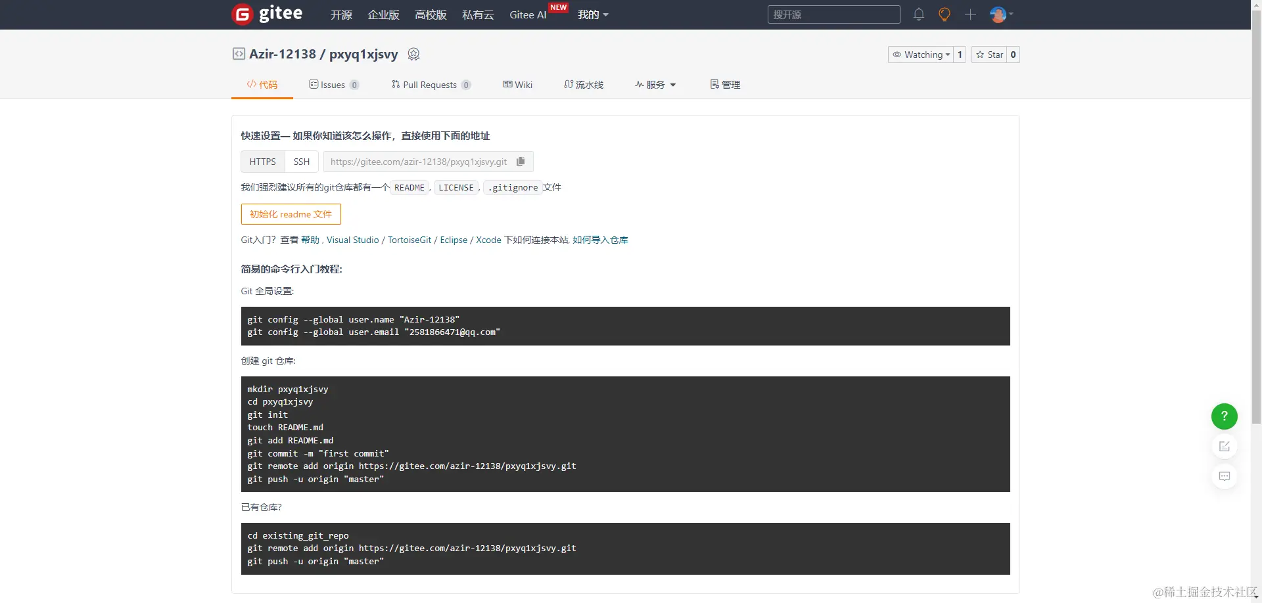Click the badge icon after pxyq1xjsvy
This screenshot has width=1262, height=603.
coord(413,54)
